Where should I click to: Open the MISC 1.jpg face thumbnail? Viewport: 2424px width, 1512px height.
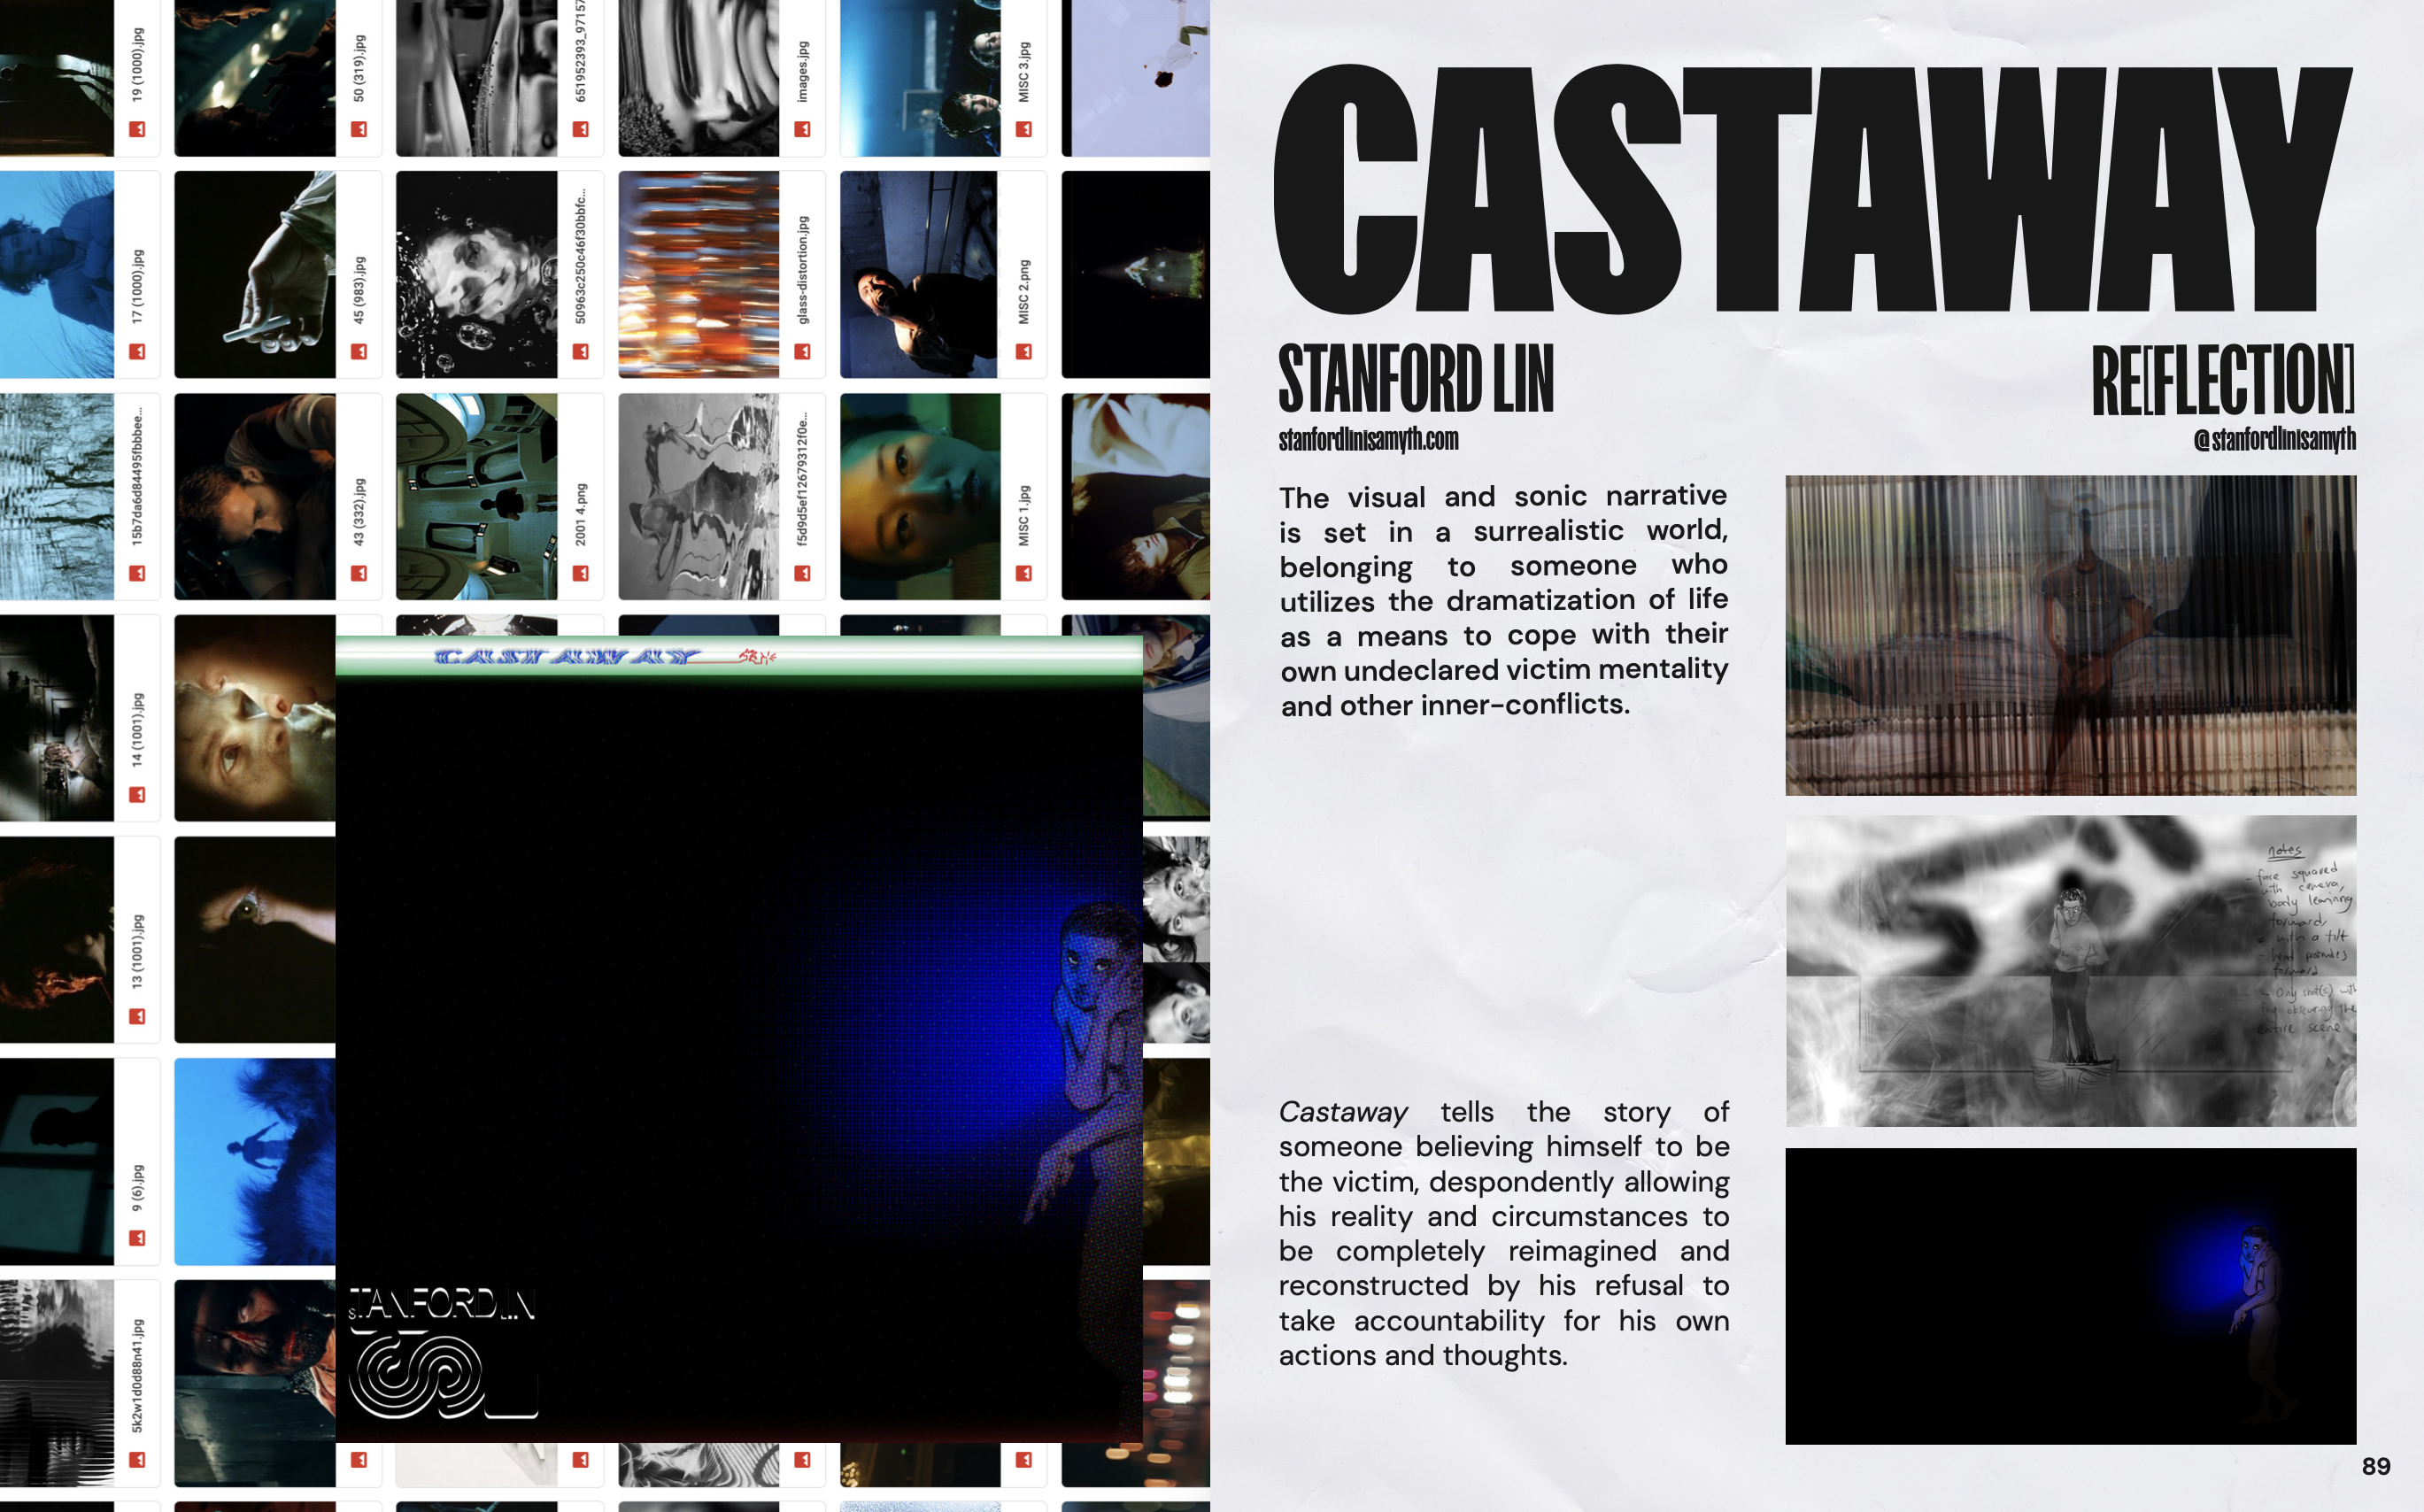(919, 496)
